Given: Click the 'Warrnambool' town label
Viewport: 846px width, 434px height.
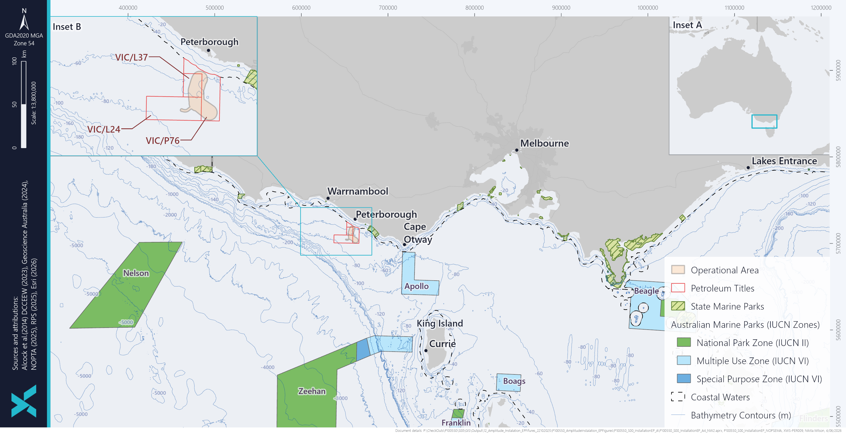Looking at the screenshot, I should [x=358, y=191].
